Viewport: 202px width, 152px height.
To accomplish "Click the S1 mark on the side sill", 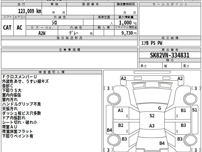I will (x=194, y=110).
